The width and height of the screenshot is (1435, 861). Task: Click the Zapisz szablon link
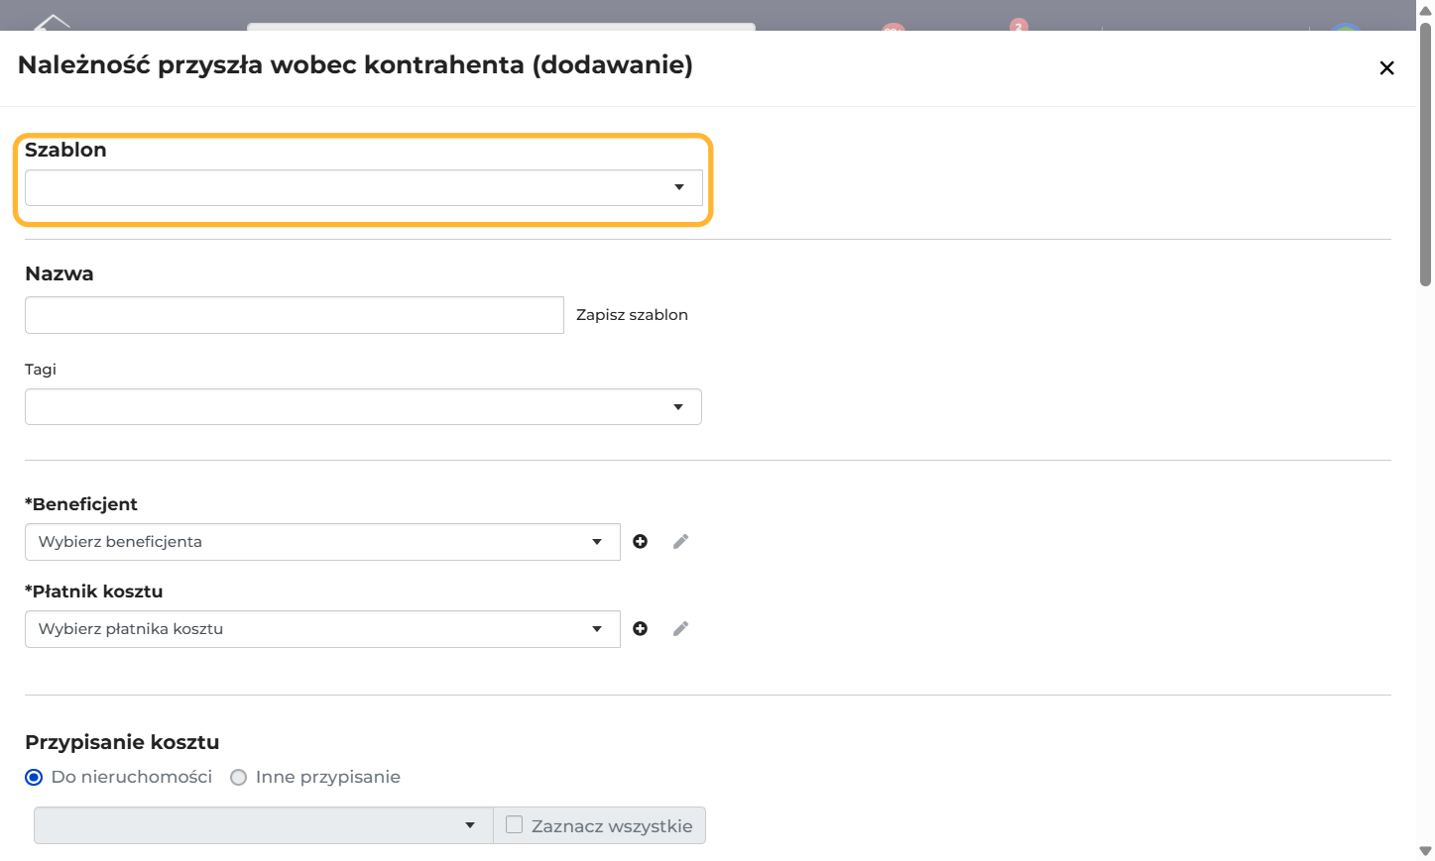[x=632, y=315]
